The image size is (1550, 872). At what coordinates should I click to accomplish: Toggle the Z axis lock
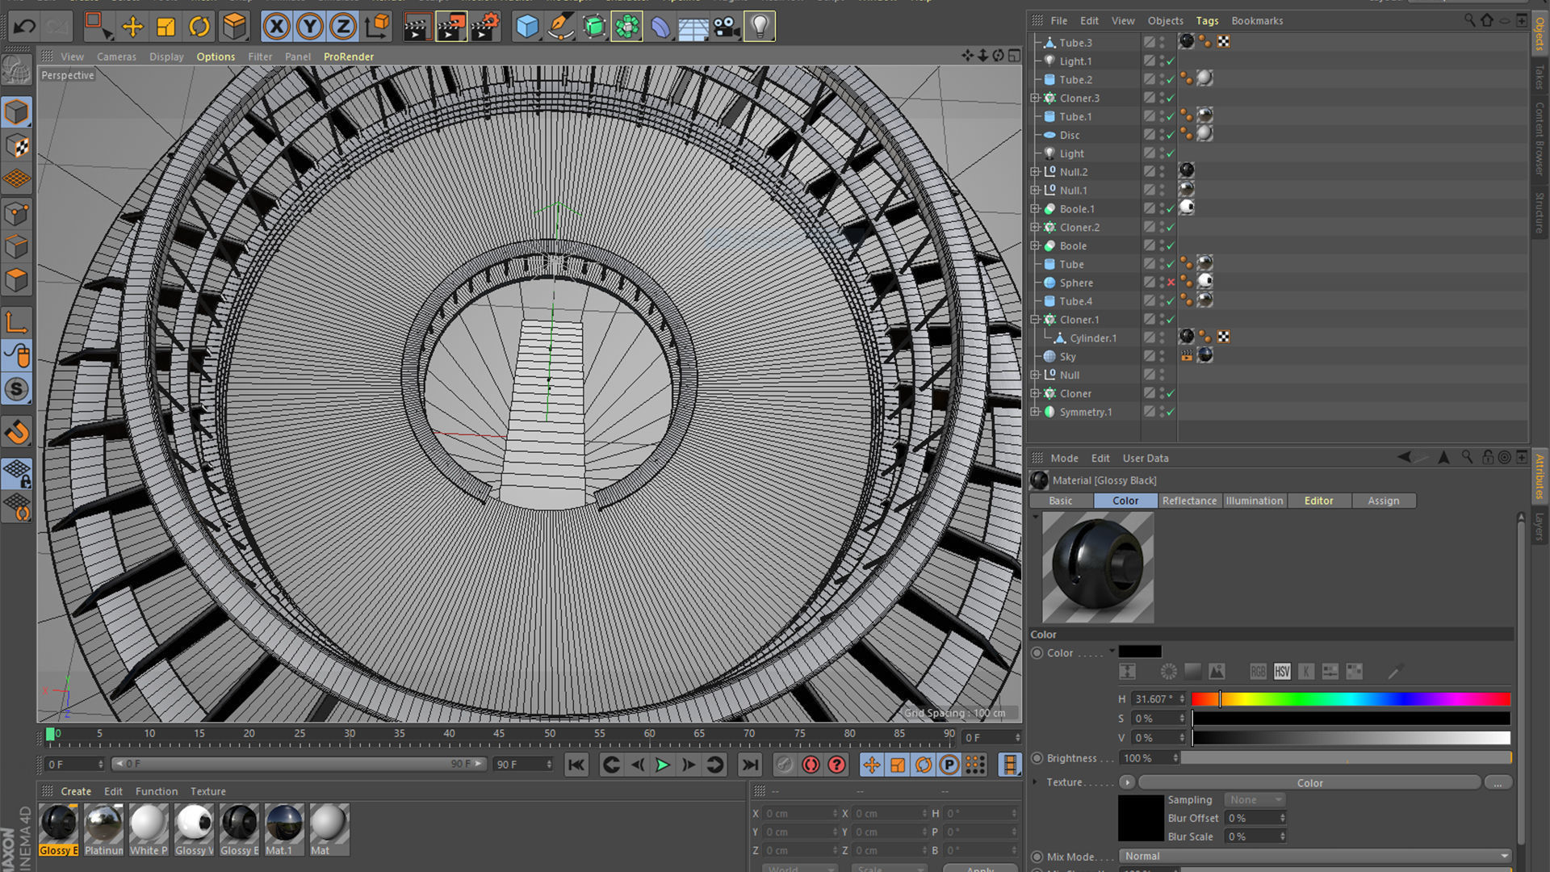pos(342,27)
